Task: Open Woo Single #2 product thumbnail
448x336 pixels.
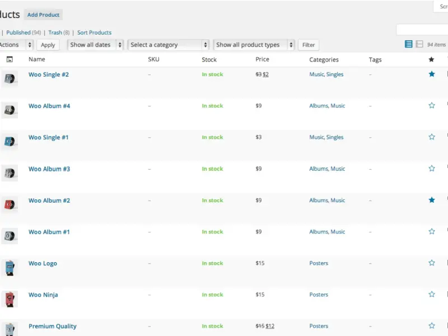Action: click(x=10, y=78)
